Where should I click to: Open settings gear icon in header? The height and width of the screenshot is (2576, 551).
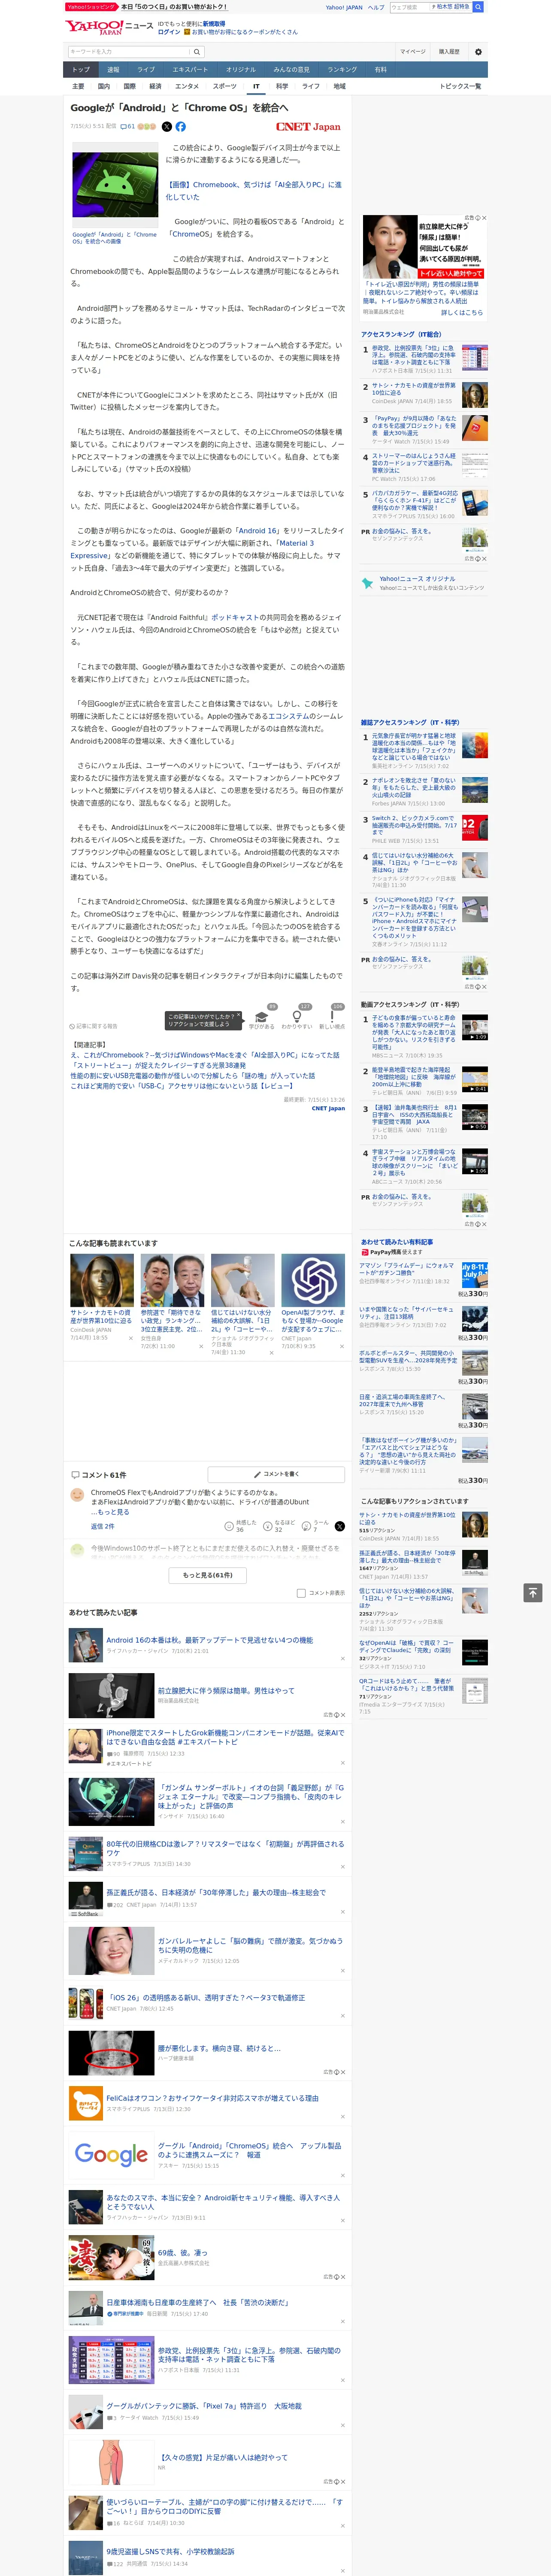[478, 52]
